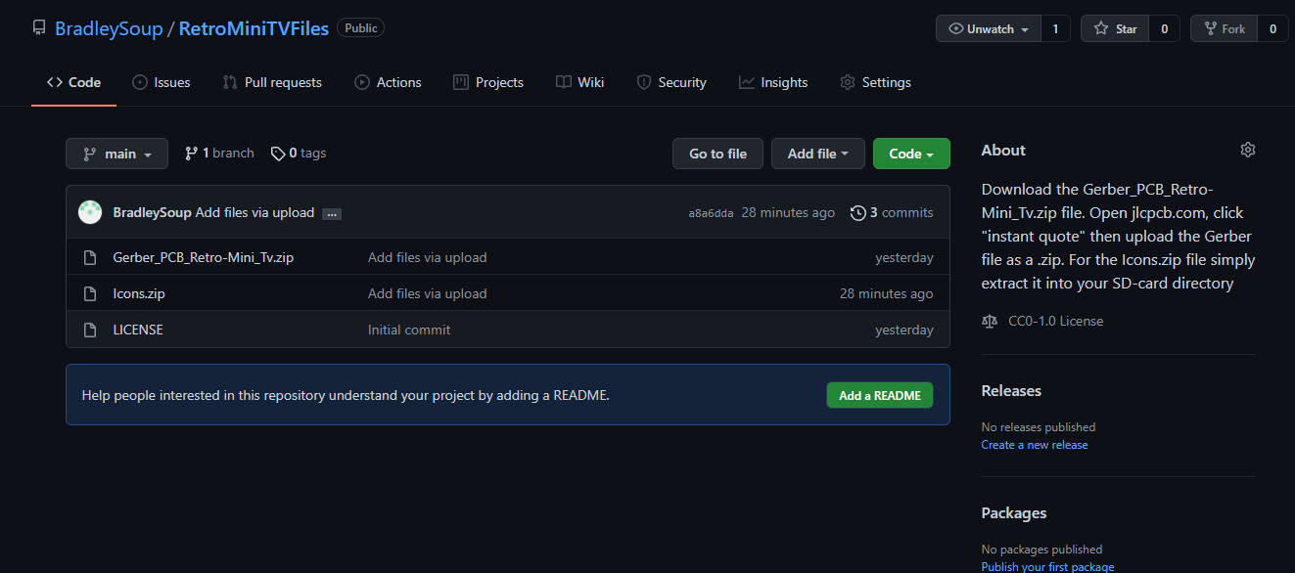Open Initial commit message link
This screenshot has height=573, width=1295.
[x=409, y=330]
